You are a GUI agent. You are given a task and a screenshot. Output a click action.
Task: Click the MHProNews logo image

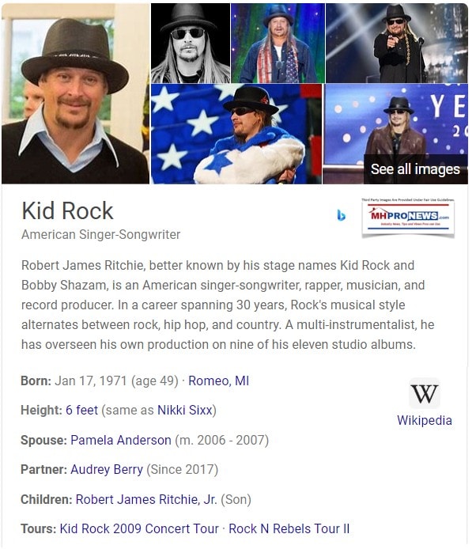[408, 217]
